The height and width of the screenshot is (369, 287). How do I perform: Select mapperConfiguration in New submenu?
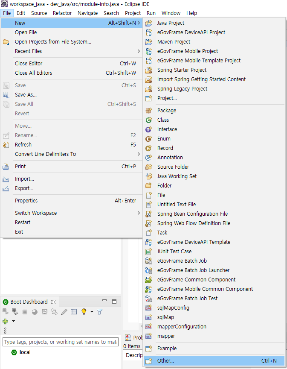(214, 327)
